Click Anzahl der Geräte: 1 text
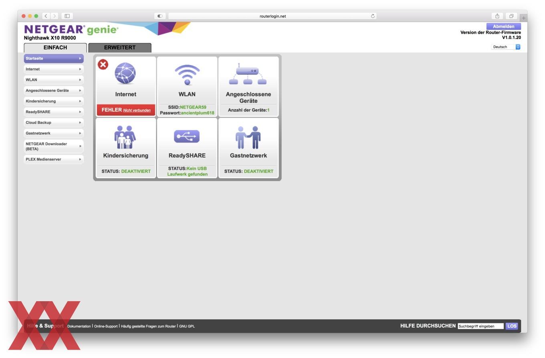545x358 pixels. (x=248, y=110)
